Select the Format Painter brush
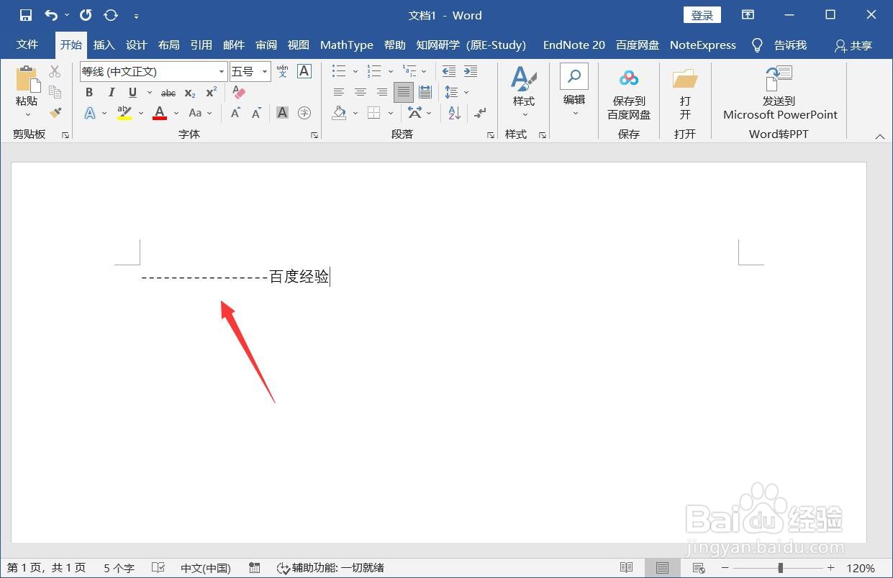 point(55,112)
